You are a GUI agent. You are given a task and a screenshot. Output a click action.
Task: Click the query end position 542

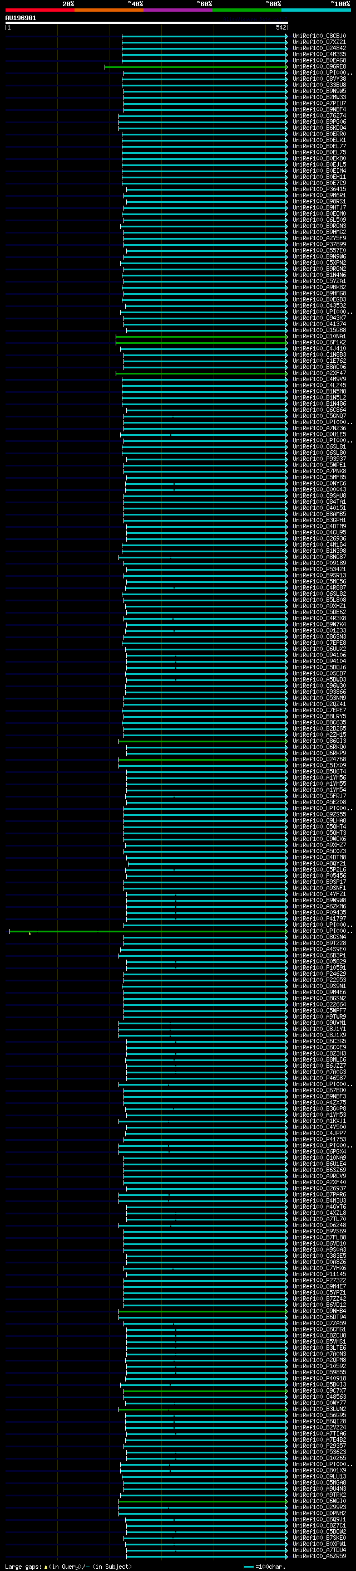[x=281, y=27]
